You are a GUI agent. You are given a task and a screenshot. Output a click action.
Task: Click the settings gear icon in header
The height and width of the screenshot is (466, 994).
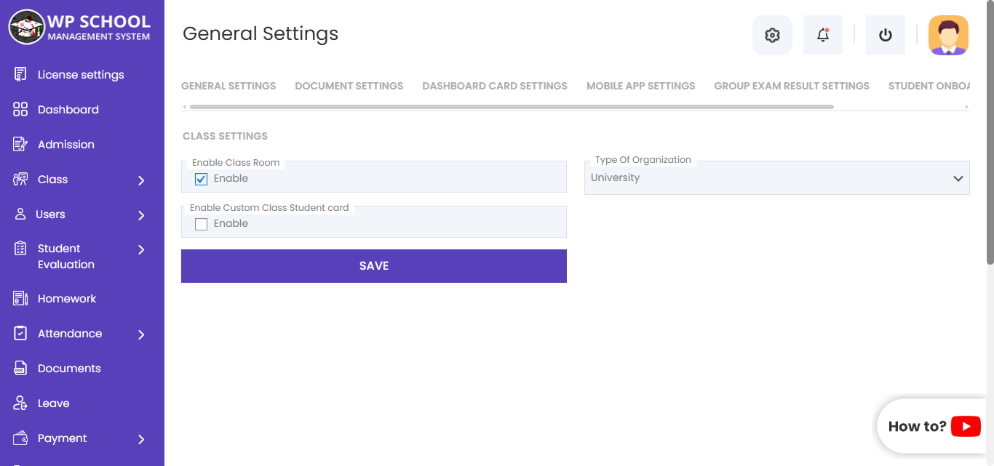point(772,35)
